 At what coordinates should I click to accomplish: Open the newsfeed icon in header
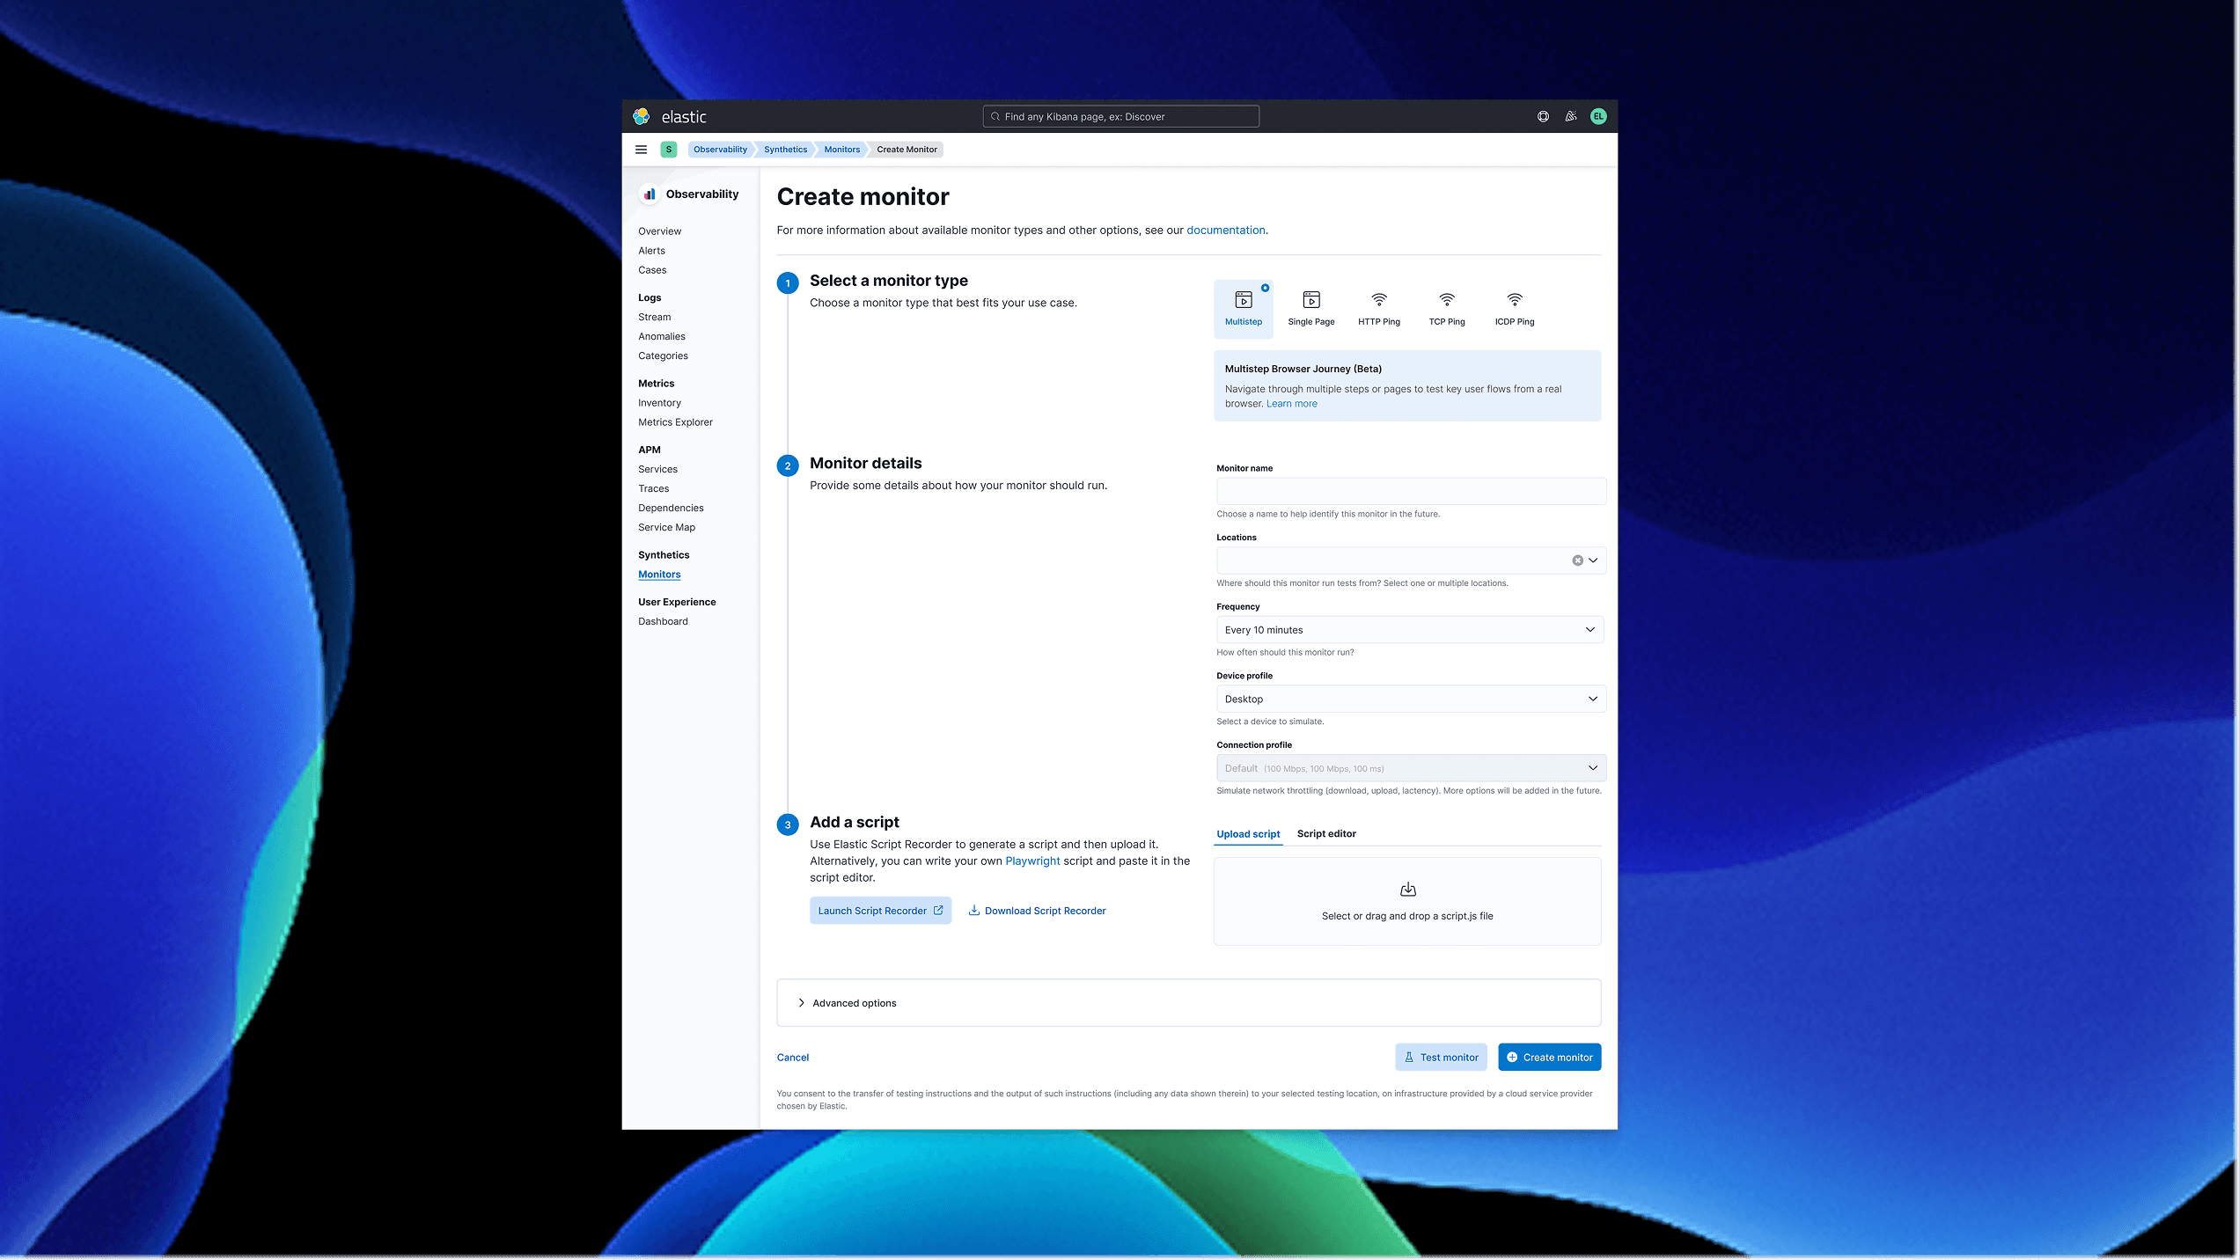point(1571,116)
